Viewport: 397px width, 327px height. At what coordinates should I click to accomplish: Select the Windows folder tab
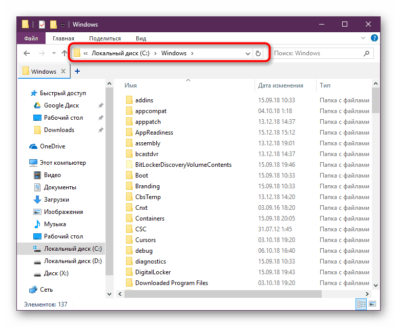pos(44,72)
